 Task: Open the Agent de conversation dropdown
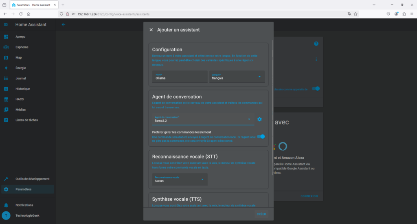(x=249, y=119)
